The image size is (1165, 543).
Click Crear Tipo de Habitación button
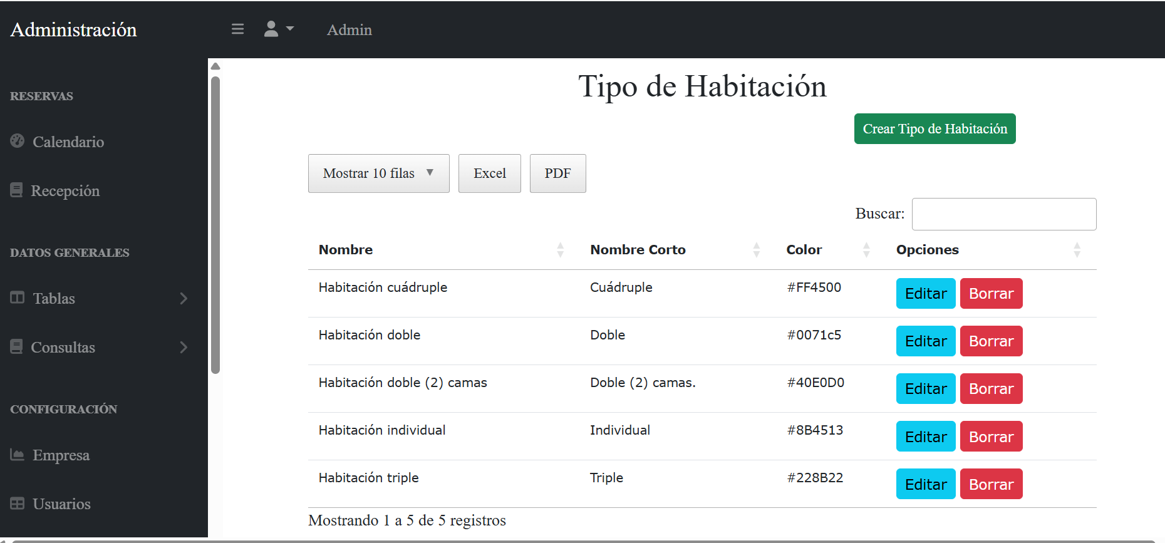click(935, 129)
